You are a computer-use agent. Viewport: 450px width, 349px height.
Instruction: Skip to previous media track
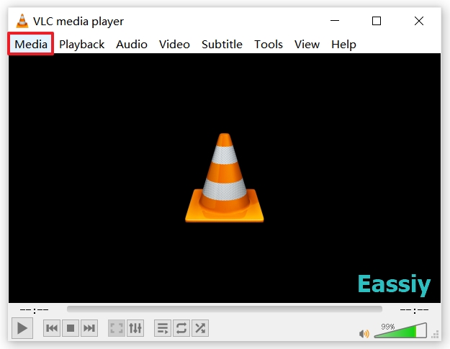tap(52, 328)
